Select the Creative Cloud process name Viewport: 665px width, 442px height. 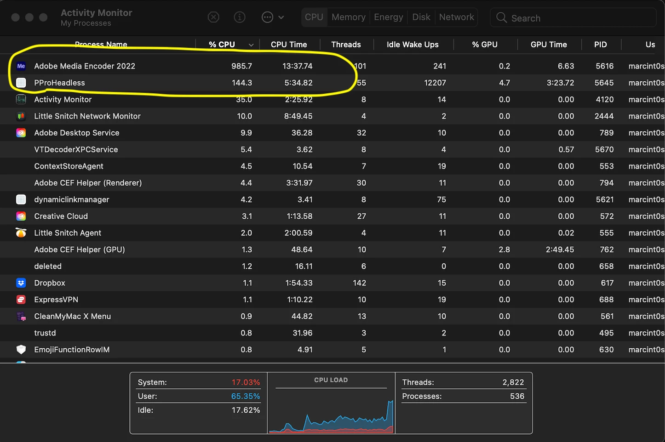click(x=61, y=216)
